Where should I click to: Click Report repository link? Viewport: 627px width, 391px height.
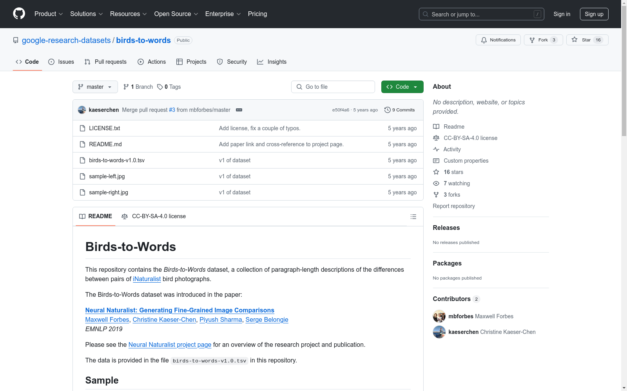(454, 206)
